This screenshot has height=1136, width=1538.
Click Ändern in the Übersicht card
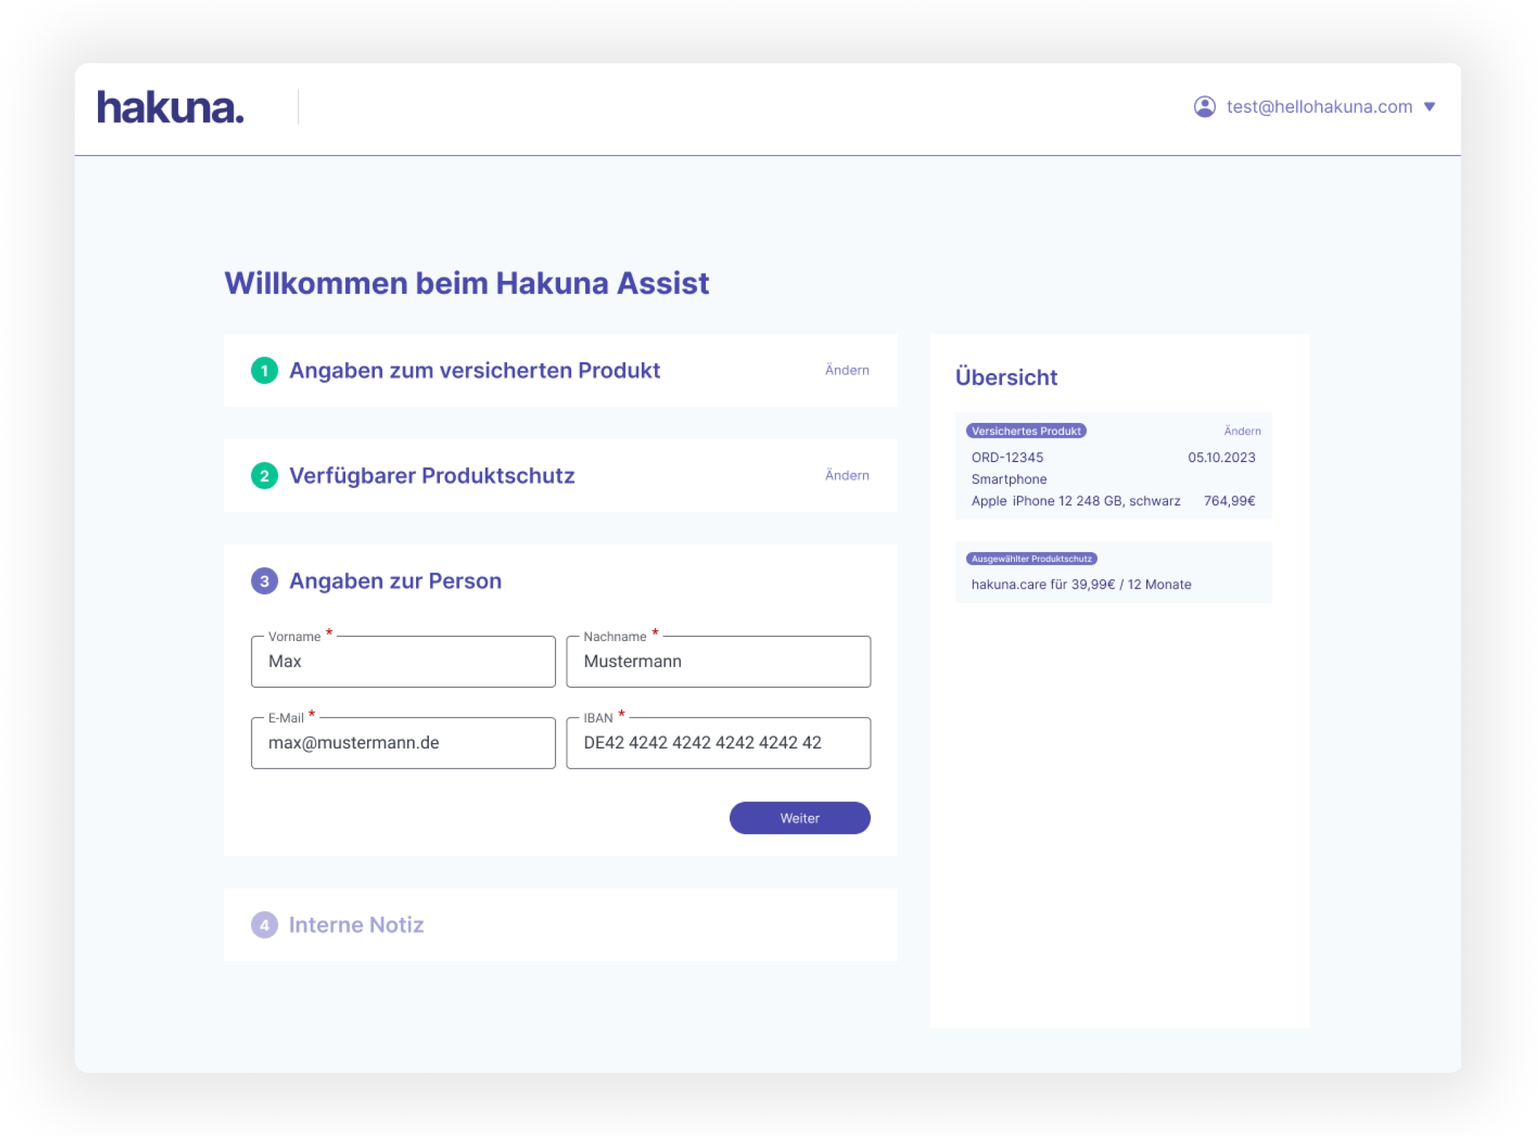pos(1242,431)
